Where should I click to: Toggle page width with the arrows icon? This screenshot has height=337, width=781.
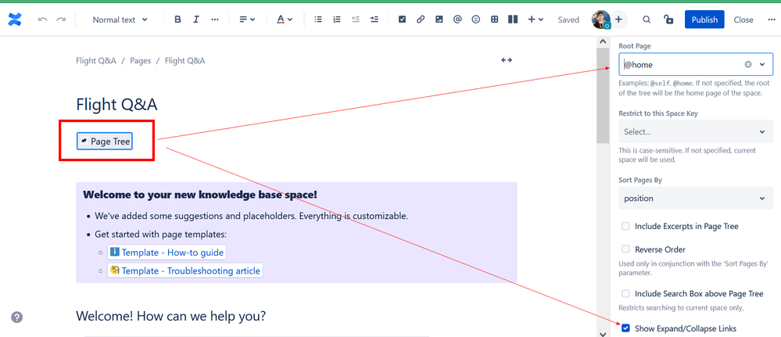point(507,60)
